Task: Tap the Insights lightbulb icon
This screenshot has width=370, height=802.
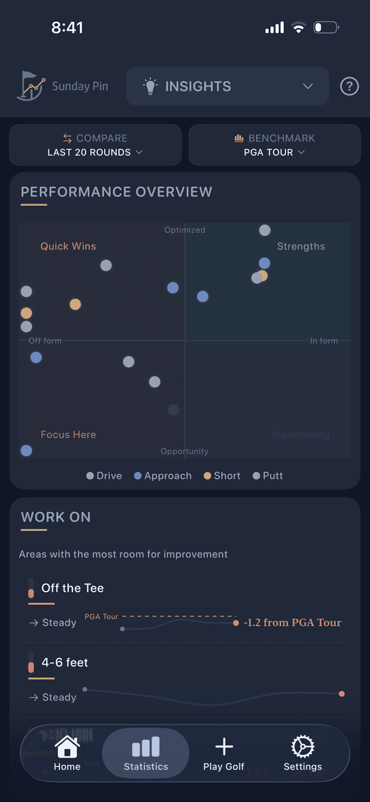Action: [150, 87]
